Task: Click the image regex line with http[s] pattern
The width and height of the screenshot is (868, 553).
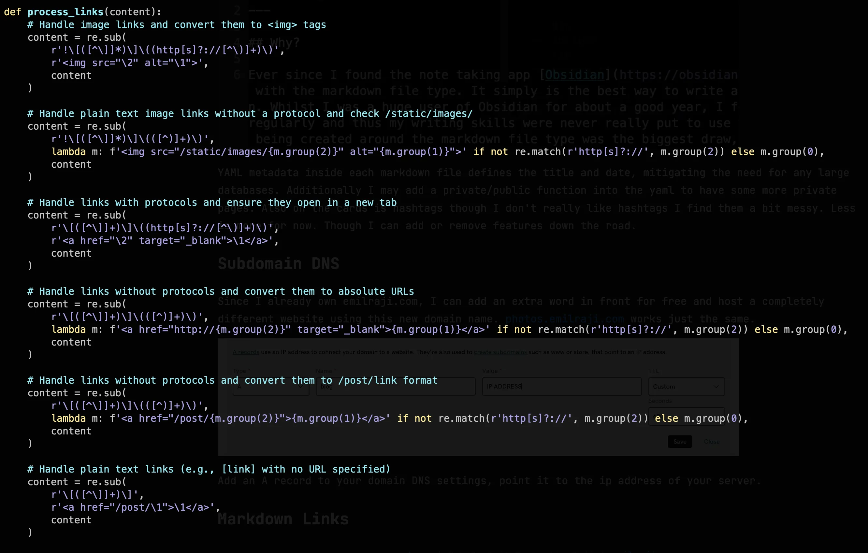Action: [x=167, y=50]
